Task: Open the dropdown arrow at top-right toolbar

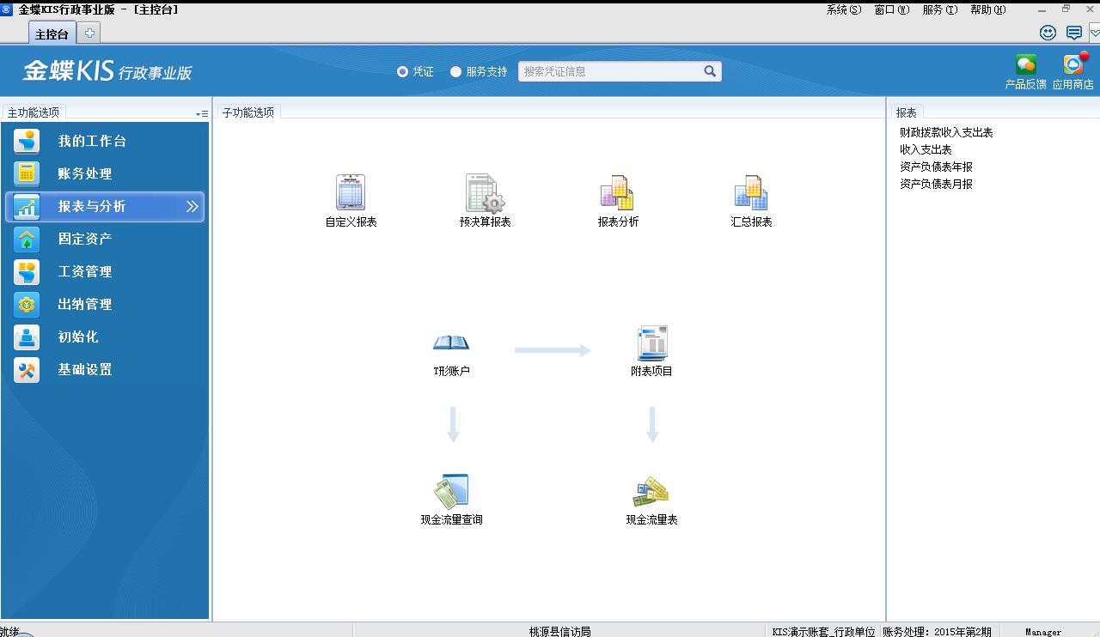Action: [1094, 33]
